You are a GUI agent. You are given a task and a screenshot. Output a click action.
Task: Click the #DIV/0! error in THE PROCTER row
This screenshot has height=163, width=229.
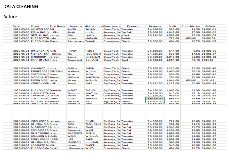191,38
